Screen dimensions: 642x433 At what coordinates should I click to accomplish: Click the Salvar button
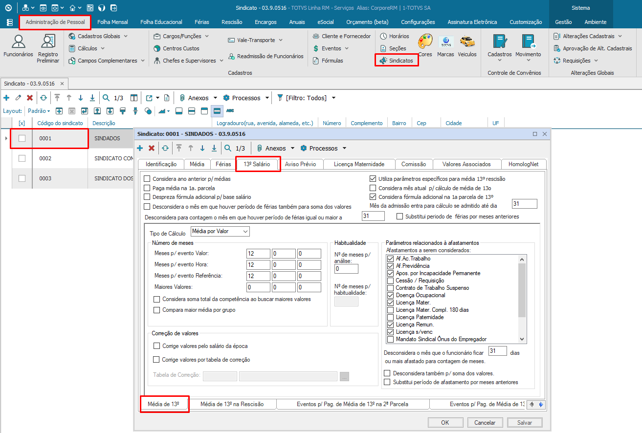click(x=525, y=423)
